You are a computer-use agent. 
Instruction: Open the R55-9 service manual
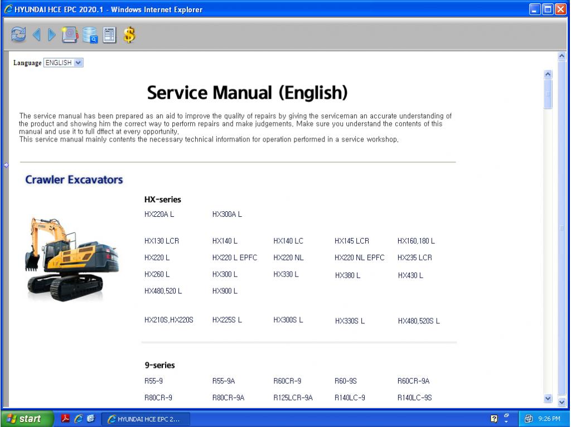pos(154,381)
